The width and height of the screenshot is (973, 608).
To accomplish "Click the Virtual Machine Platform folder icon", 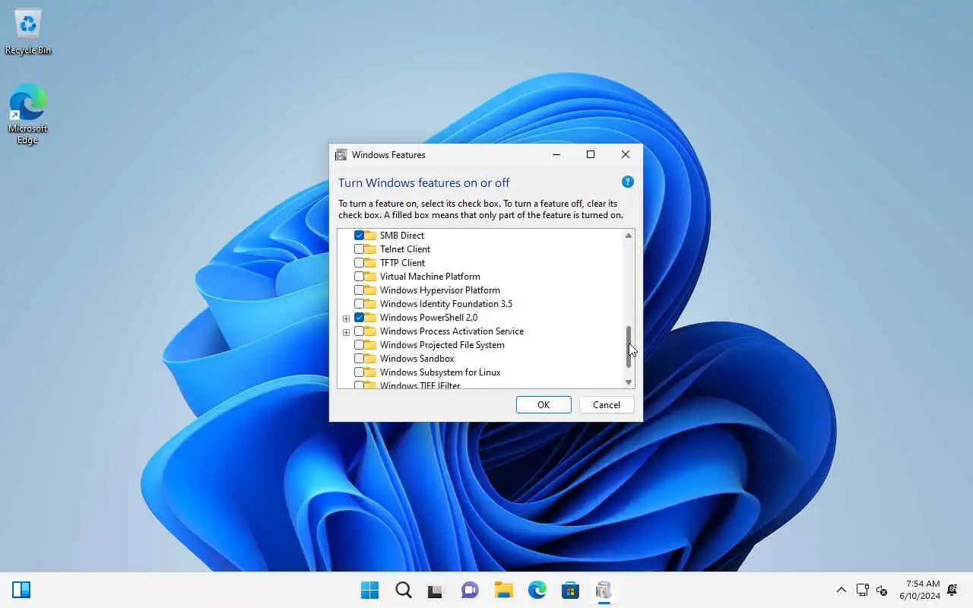I will click(x=371, y=277).
